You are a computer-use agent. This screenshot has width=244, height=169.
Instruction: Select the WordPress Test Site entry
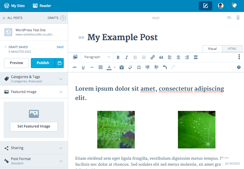tap(34, 32)
